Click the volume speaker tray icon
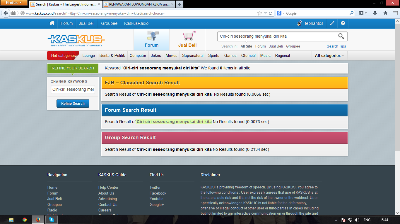This screenshot has width=400, height=224. click(x=357, y=220)
